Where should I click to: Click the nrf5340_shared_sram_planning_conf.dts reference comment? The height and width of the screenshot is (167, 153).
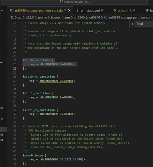[x=67, y=147]
